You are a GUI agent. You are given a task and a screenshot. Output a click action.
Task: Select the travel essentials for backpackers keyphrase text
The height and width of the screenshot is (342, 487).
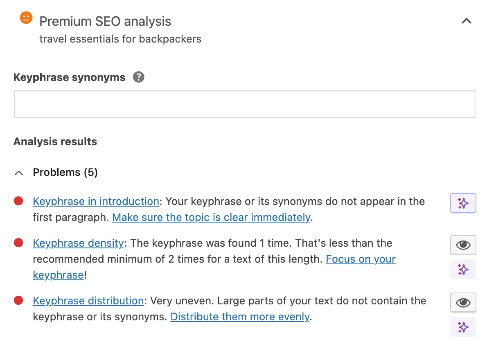pos(120,39)
